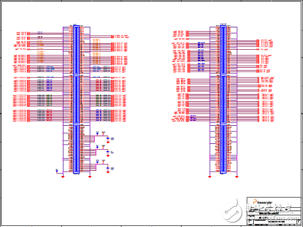The image size is (303, 227).
Task: Select the lower blue segment of right connector
Action: click(223, 149)
